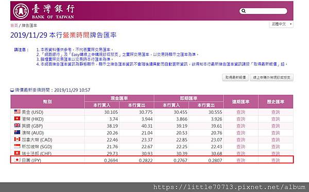Click JPY cash buying rate 0.2694
The width and height of the screenshot is (309, 192).
point(111,160)
